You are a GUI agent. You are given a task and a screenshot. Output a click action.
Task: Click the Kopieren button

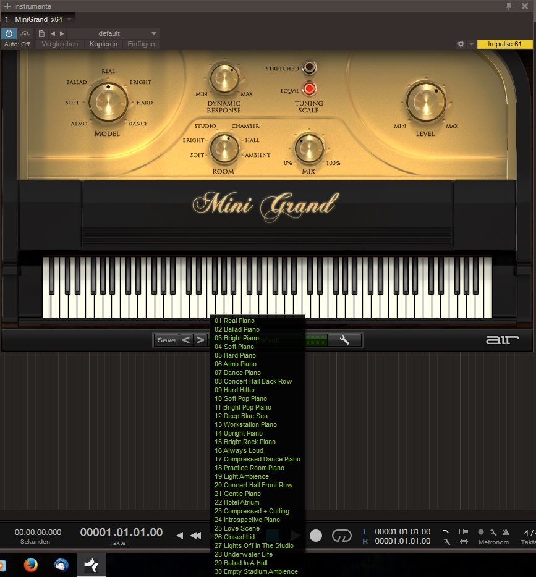[x=103, y=44]
